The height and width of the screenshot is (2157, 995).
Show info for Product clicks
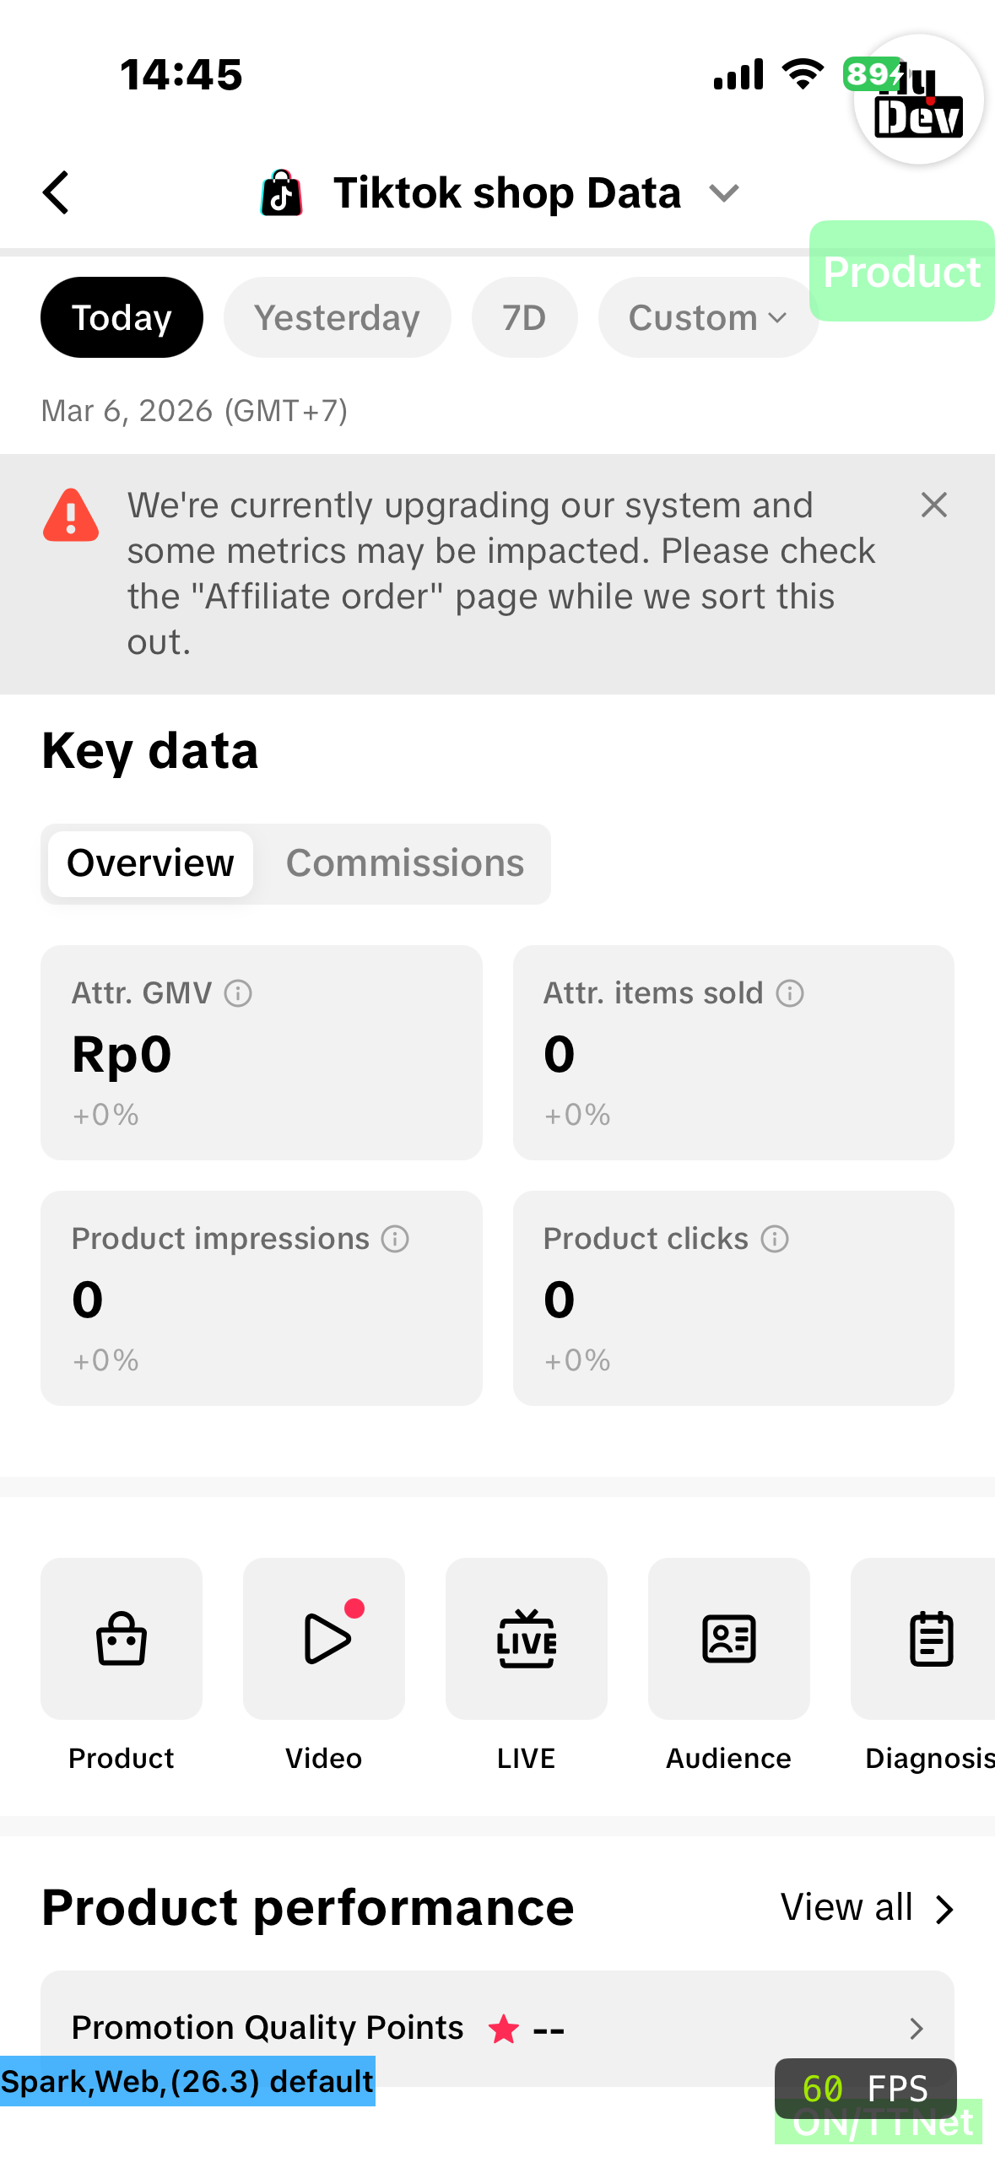click(x=775, y=1239)
